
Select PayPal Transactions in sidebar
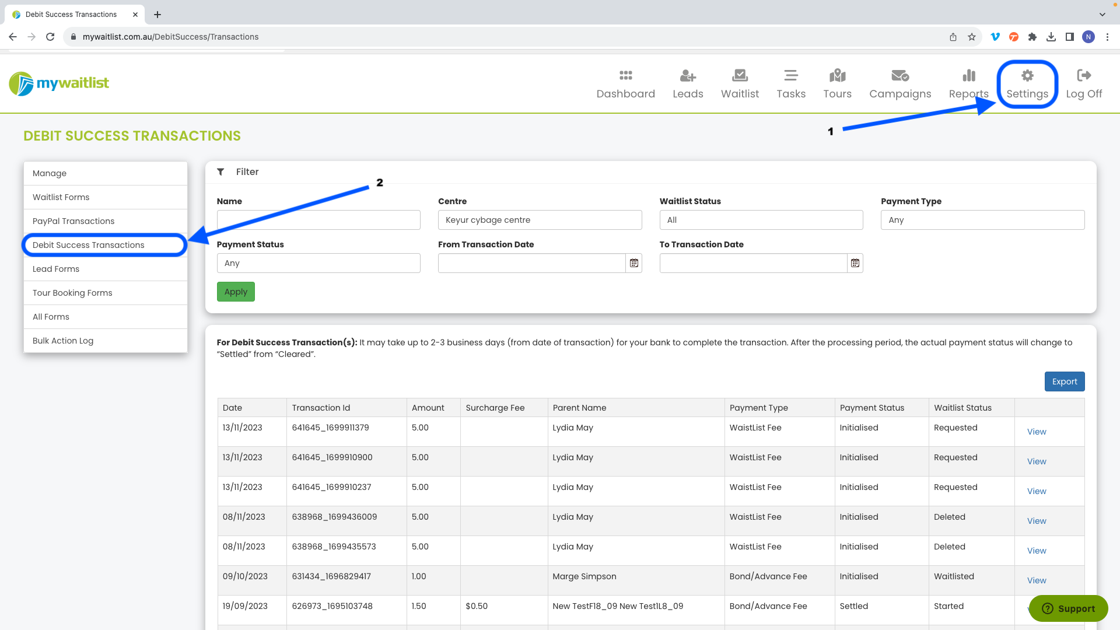click(x=106, y=221)
